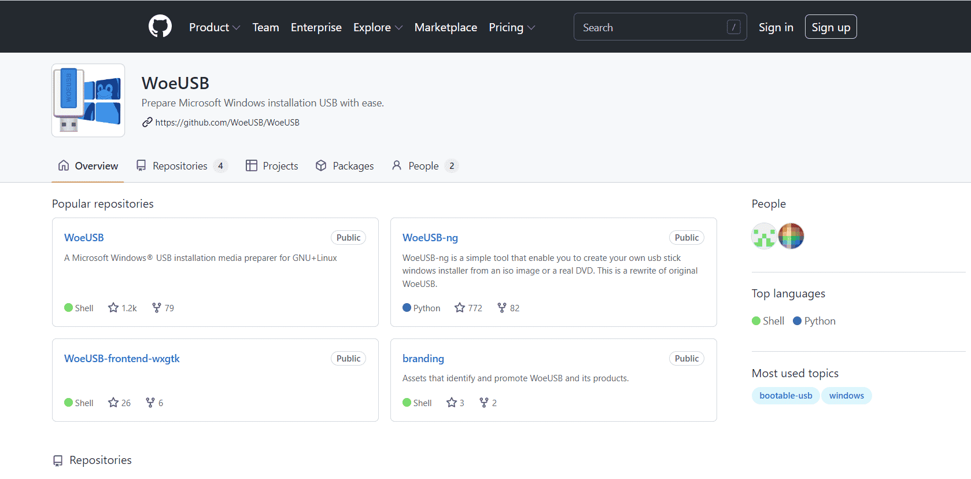Expand the Pricing dropdown menu
971x479 pixels.
coord(512,27)
